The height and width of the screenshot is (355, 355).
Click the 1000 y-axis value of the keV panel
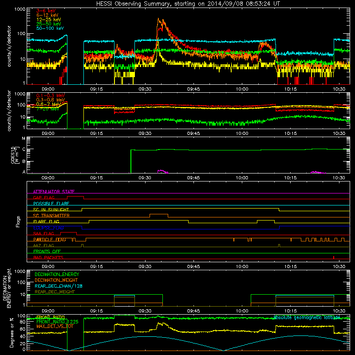[20, 9]
